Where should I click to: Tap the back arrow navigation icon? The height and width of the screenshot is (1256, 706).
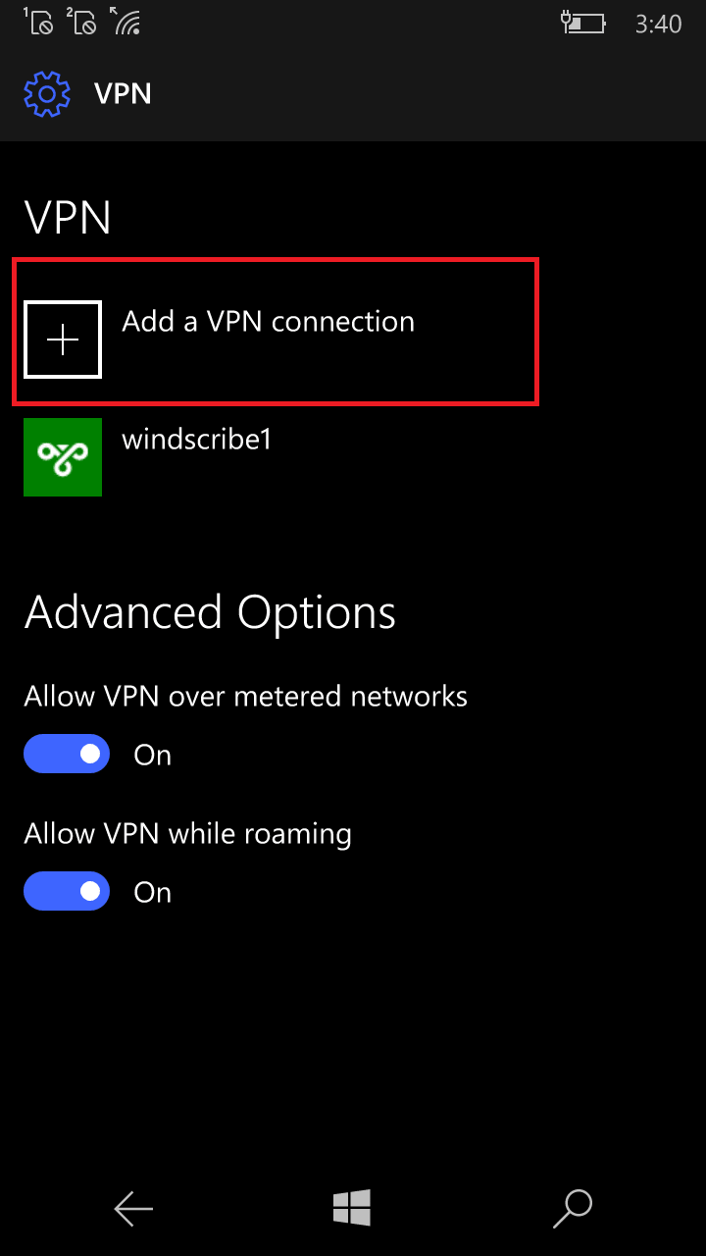pyautogui.click(x=133, y=1209)
